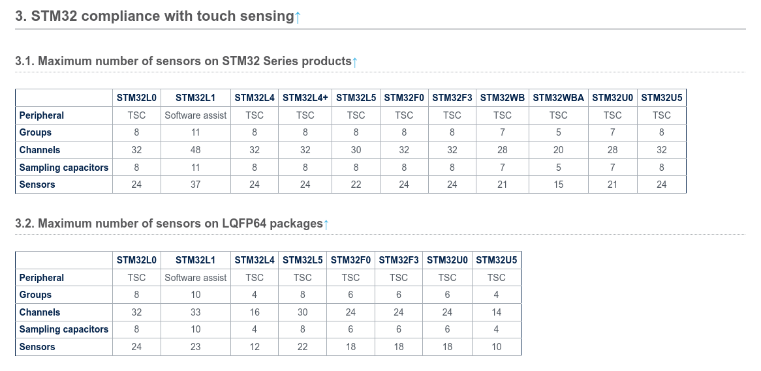Select the section 3.2 LQFP64 packages heading
This screenshot has width=761, height=371.
coord(168,224)
